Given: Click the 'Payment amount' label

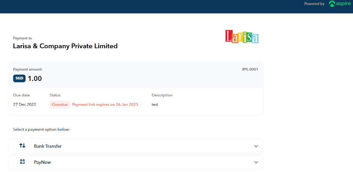Looking at the screenshot, I should click(x=27, y=69).
